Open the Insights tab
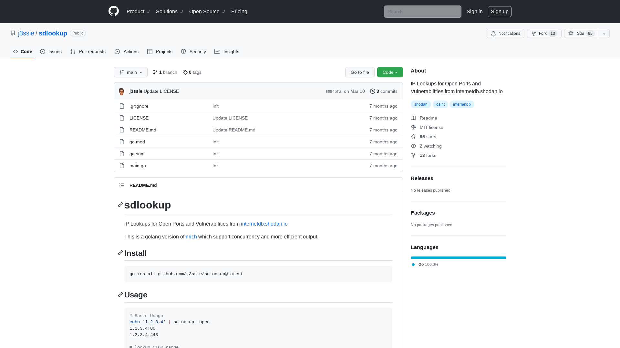Screen dimensions: 620x348 coord(227,52)
